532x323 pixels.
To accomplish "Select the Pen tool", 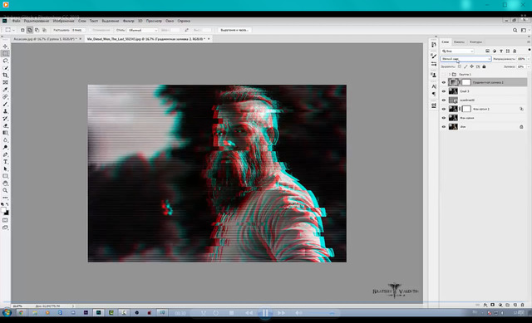I will tap(5, 154).
